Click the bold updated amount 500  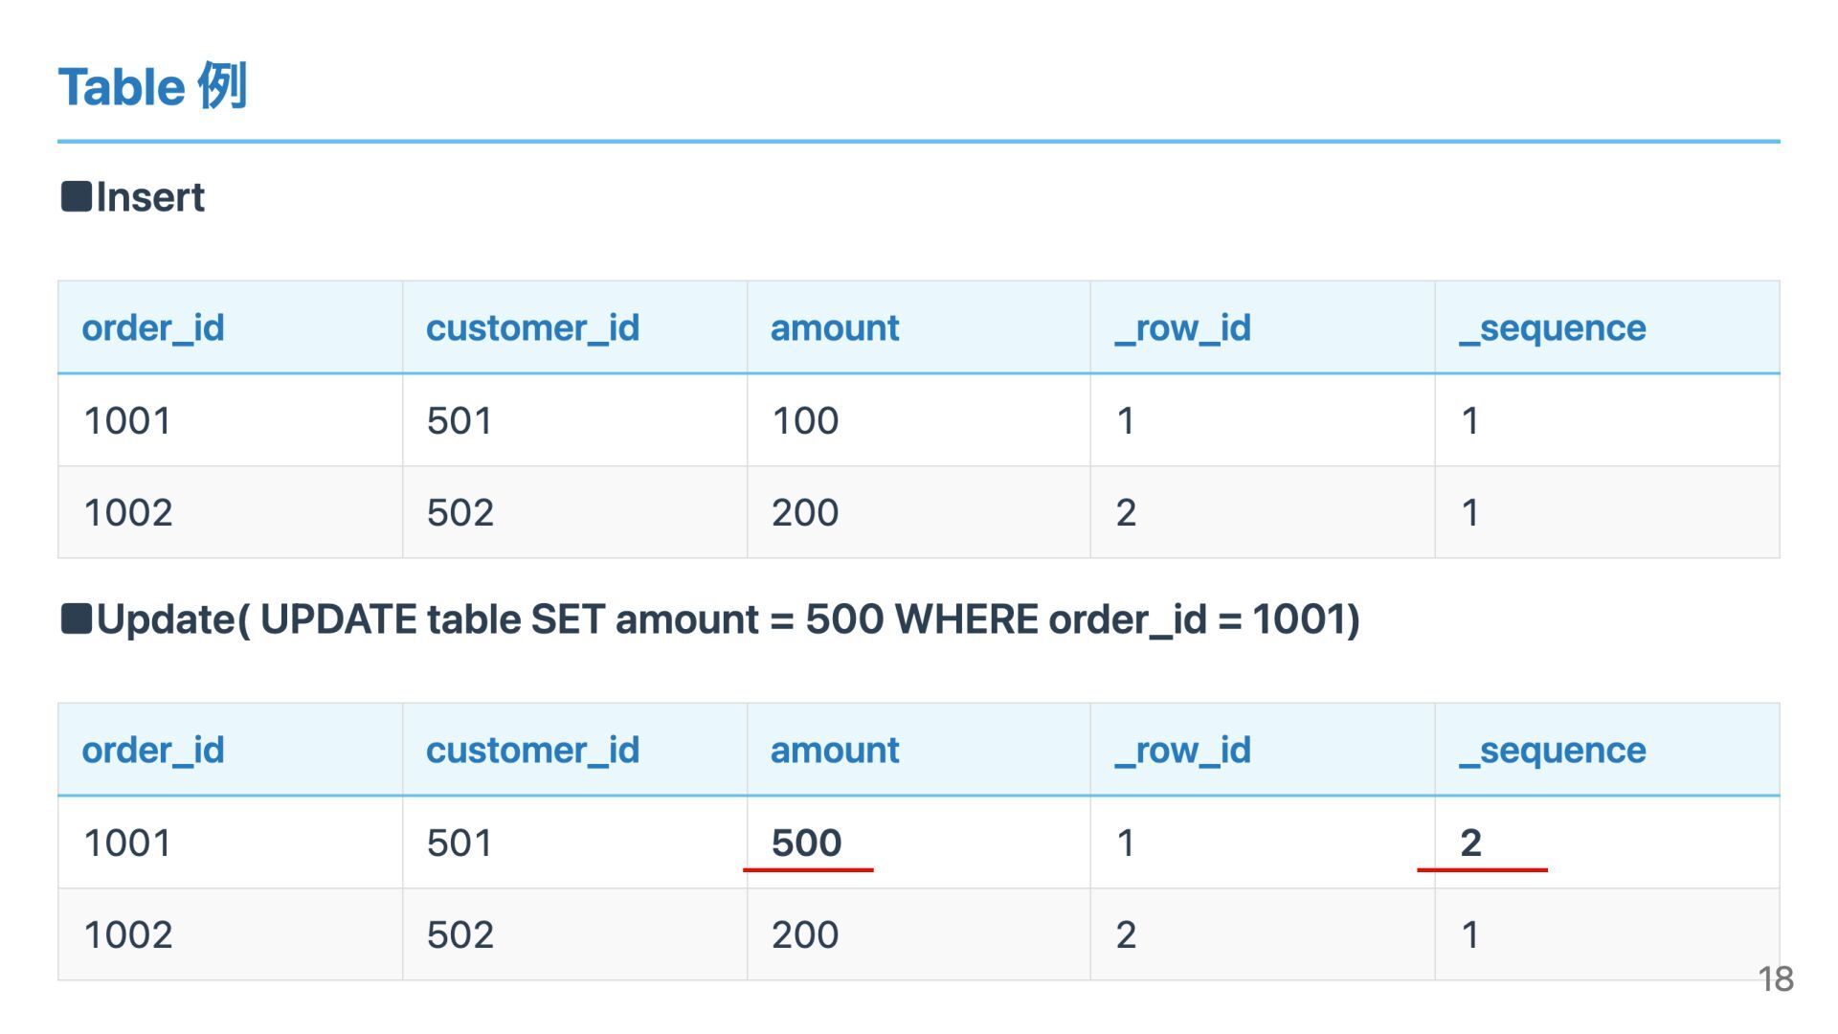tap(806, 843)
